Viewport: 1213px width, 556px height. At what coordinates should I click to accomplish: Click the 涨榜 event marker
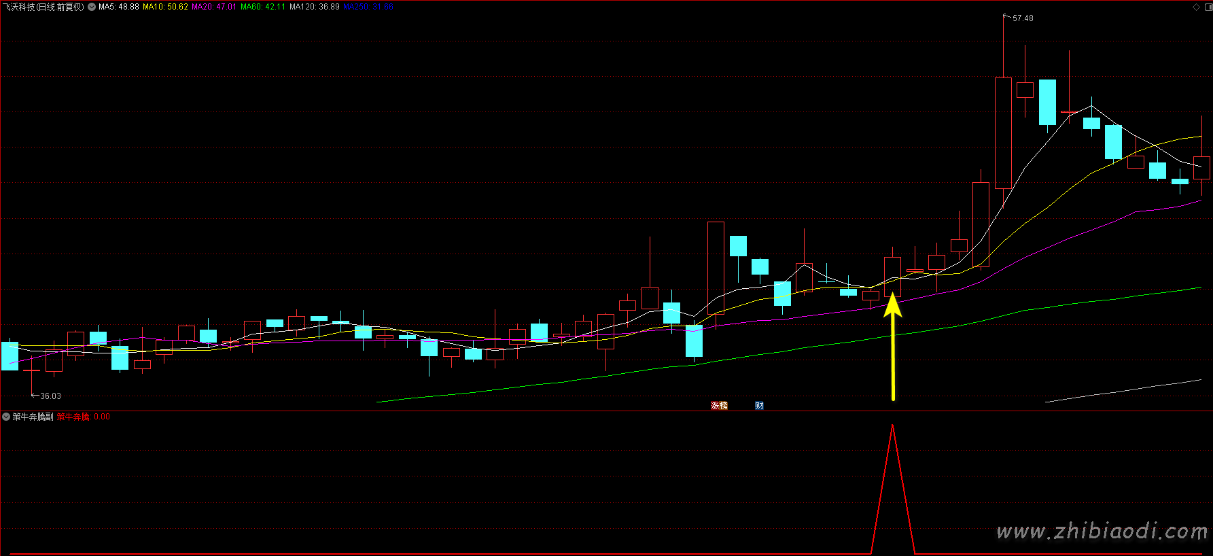[719, 406]
